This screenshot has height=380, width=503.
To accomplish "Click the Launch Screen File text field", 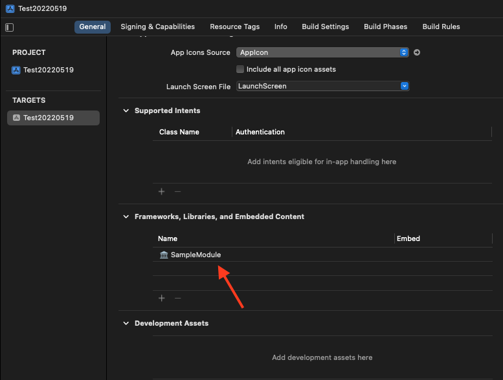I will (319, 86).
